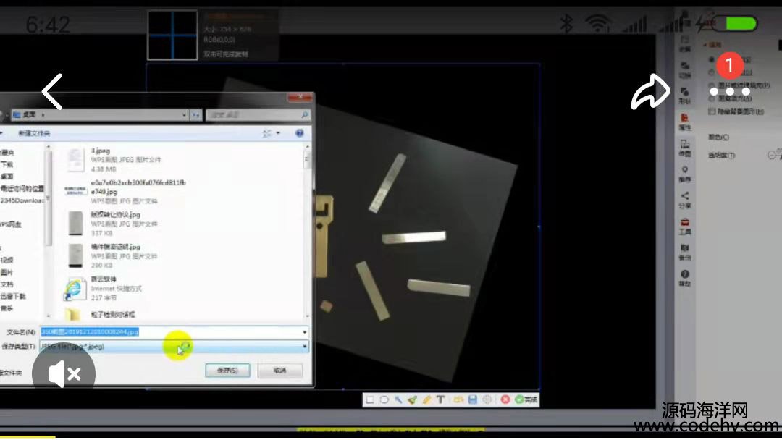Image resolution: width=782 pixels, height=440 pixels.
Task: Click the 取消 cancel button
Action: 279,371
